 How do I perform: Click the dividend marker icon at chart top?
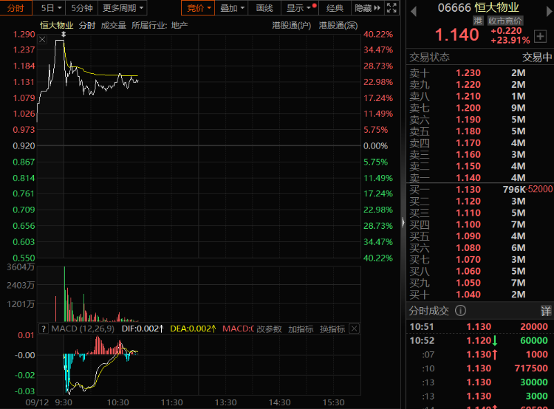pos(64,34)
